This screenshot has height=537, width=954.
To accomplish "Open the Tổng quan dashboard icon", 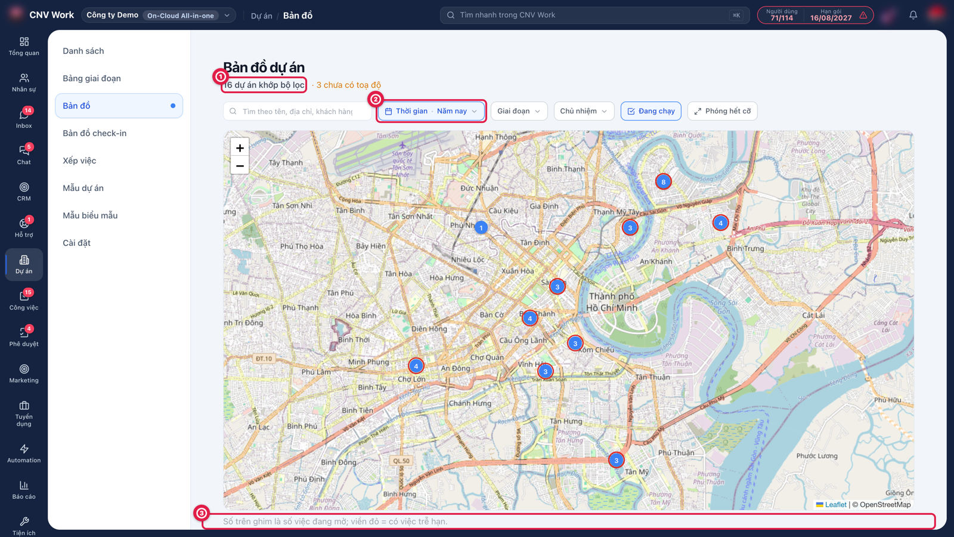I will (x=24, y=47).
